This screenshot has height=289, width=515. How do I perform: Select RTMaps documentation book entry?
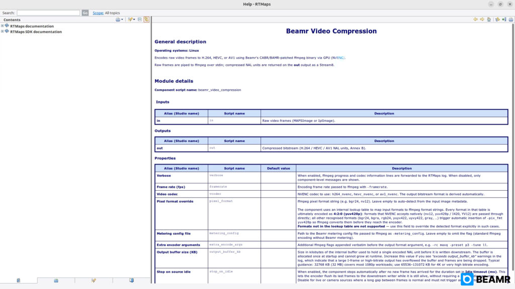pos(32,26)
